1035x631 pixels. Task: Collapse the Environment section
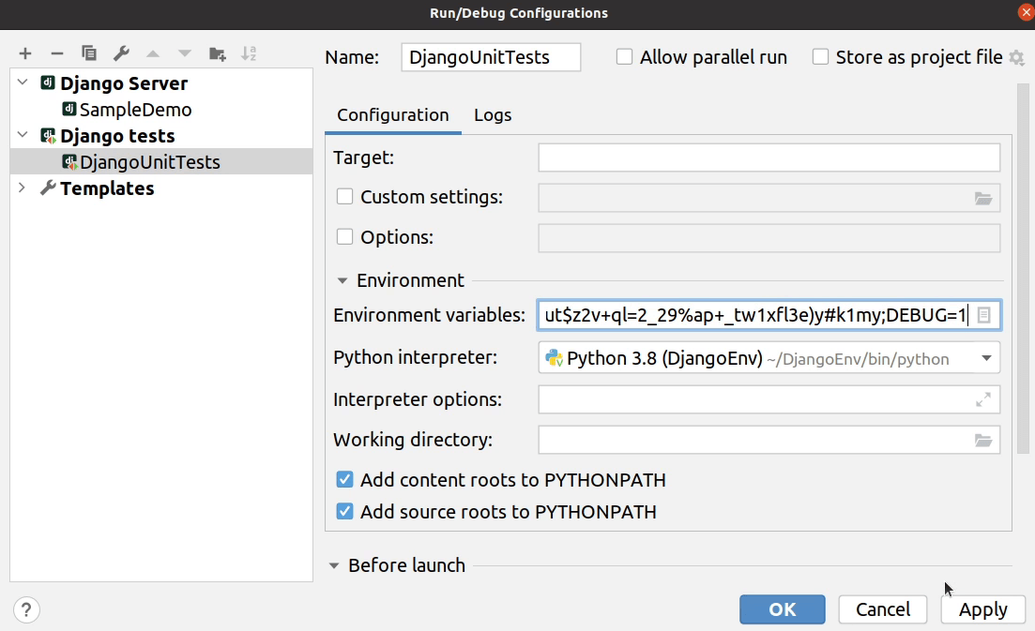pyautogui.click(x=342, y=280)
